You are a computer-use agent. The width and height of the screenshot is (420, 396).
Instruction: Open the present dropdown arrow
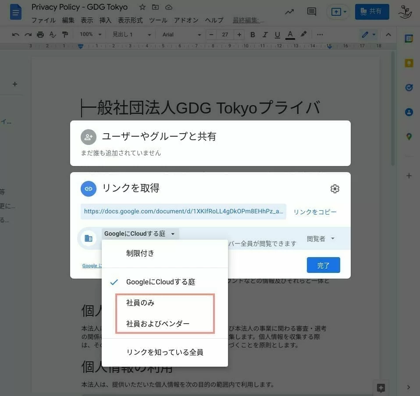click(x=345, y=12)
